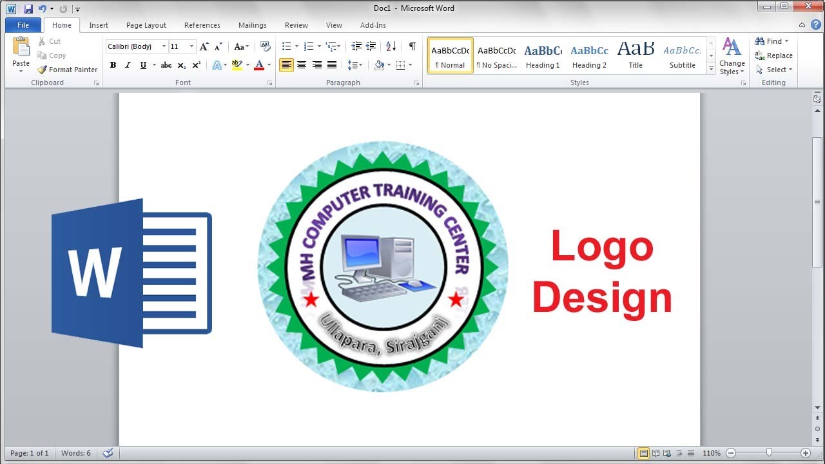Click the Grow Font icon
Image resolution: width=825 pixels, height=464 pixels.
pos(204,46)
